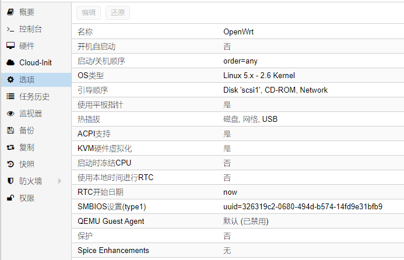The width and height of the screenshot is (404, 260).
Task: Select the 引导顺序 label
Action: click(93, 90)
